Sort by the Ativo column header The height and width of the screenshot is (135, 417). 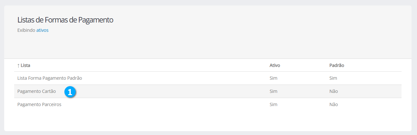[275, 65]
